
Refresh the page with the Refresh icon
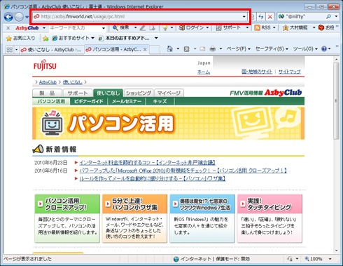pos(261,17)
